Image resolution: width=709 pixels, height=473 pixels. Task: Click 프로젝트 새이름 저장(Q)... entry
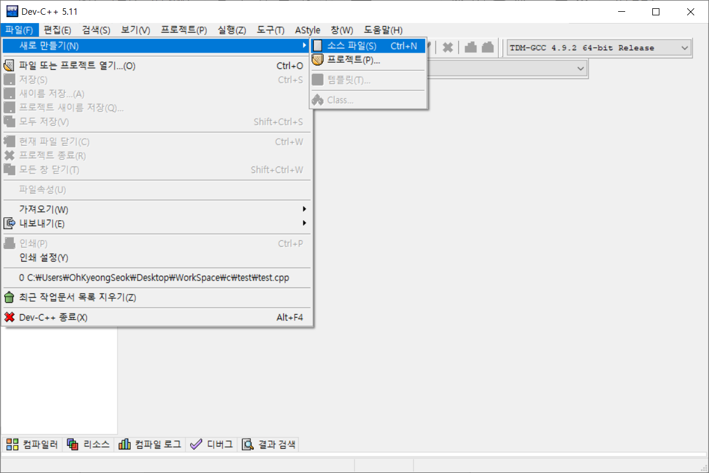157,107
